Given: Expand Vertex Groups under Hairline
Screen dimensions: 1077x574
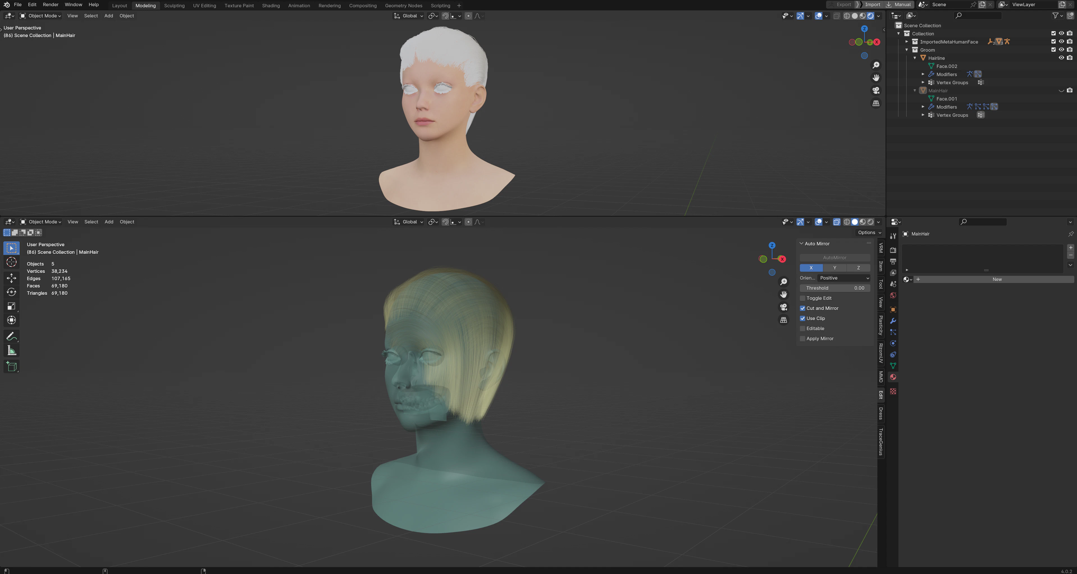Looking at the screenshot, I should (x=923, y=82).
